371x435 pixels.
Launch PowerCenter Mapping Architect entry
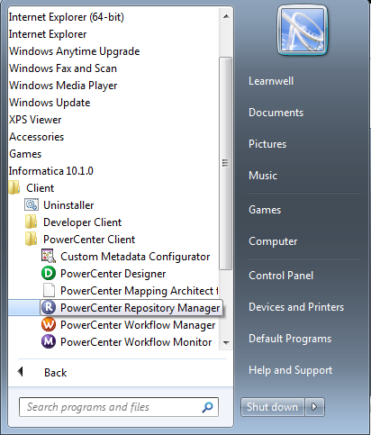pos(140,291)
